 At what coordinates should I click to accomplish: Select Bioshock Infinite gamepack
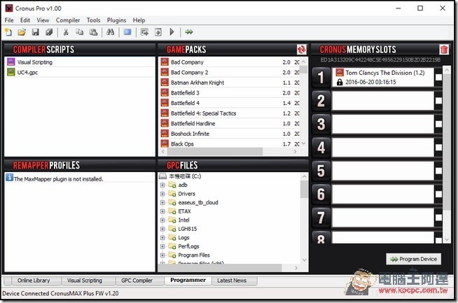(230, 134)
